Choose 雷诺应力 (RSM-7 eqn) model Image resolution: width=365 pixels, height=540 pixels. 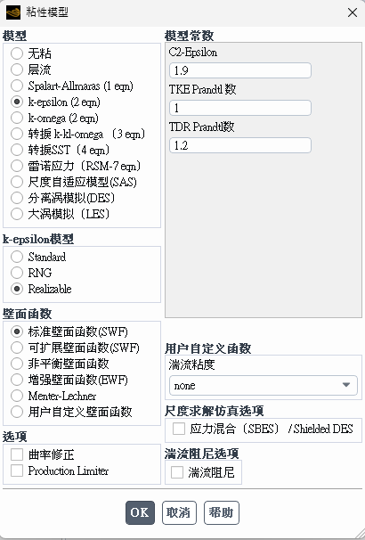pos(17,166)
